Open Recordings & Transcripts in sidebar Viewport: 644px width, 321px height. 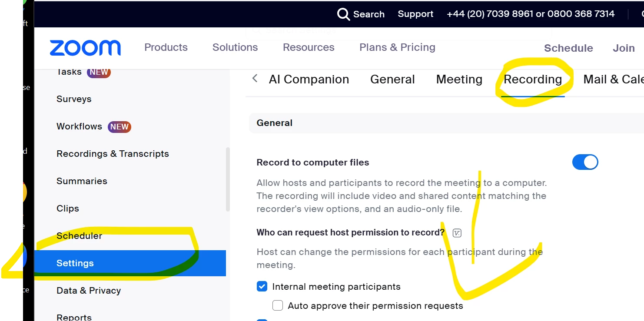click(x=113, y=154)
